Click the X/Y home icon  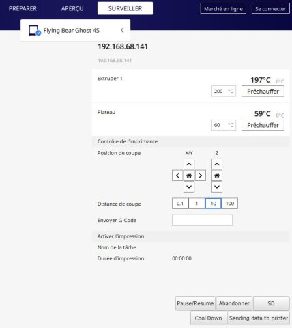coord(189,176)
